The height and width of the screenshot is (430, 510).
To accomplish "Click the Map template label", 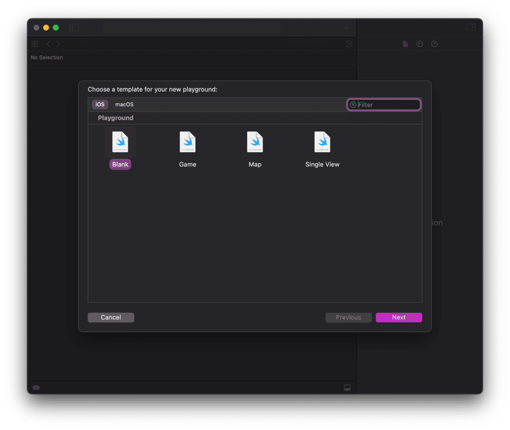I will pyautogui.click(x=254, y=164).
